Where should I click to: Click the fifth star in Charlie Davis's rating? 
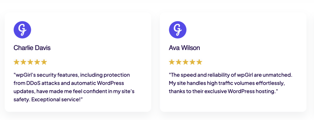44,62
